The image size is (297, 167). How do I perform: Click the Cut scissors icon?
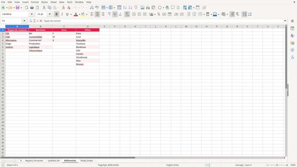pos(44,8)
